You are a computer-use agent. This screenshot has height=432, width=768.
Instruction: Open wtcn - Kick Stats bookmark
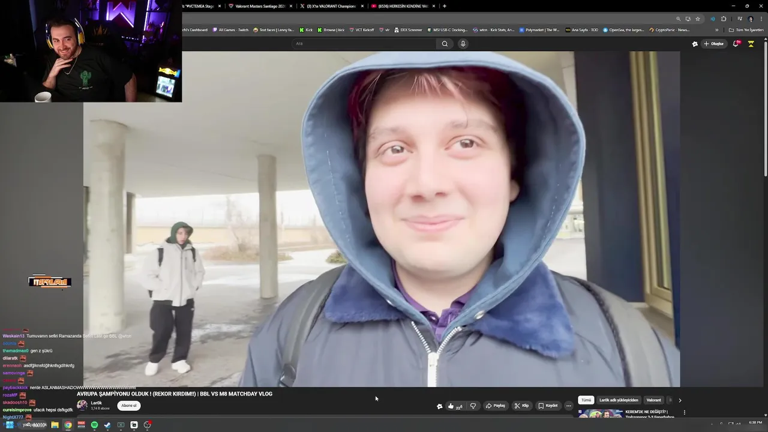[494, 30]
